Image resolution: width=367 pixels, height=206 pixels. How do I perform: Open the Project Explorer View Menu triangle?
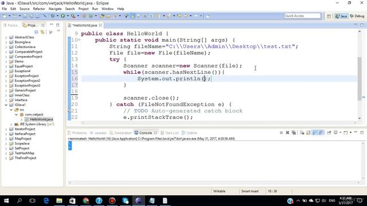(58, 31)
